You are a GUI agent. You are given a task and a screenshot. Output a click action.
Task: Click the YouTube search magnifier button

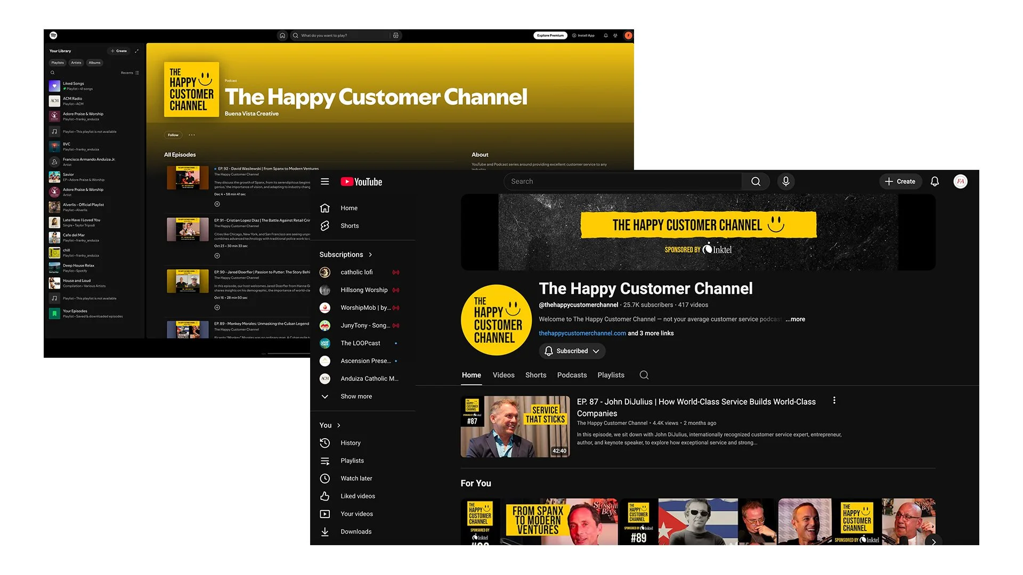click(x=756, y=182)
